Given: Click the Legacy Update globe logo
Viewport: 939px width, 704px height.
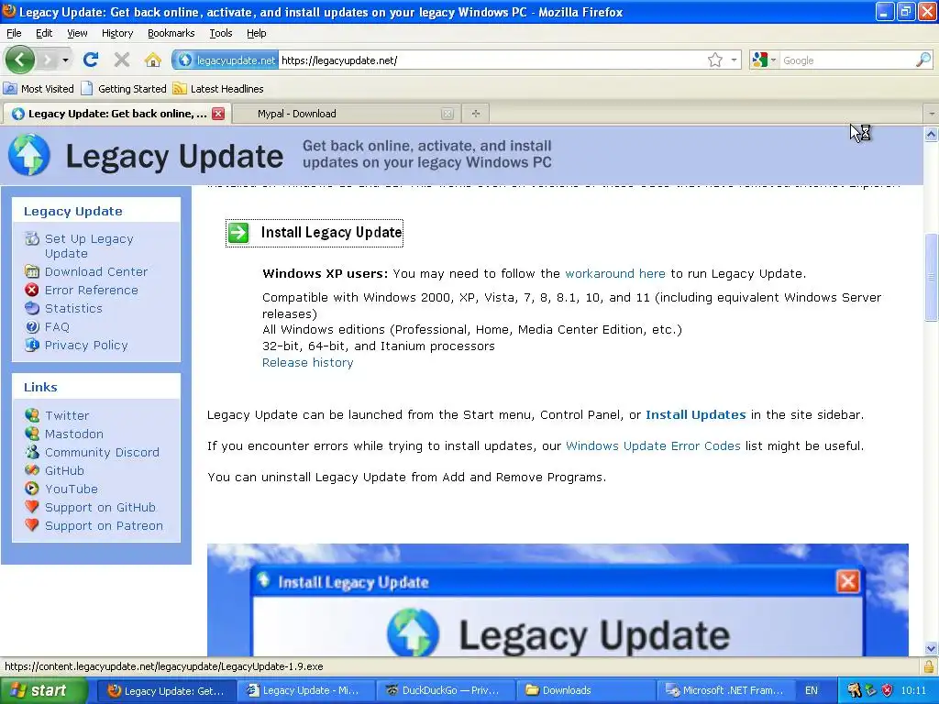Looking at the screenshot, I should [x=28, y=155].
